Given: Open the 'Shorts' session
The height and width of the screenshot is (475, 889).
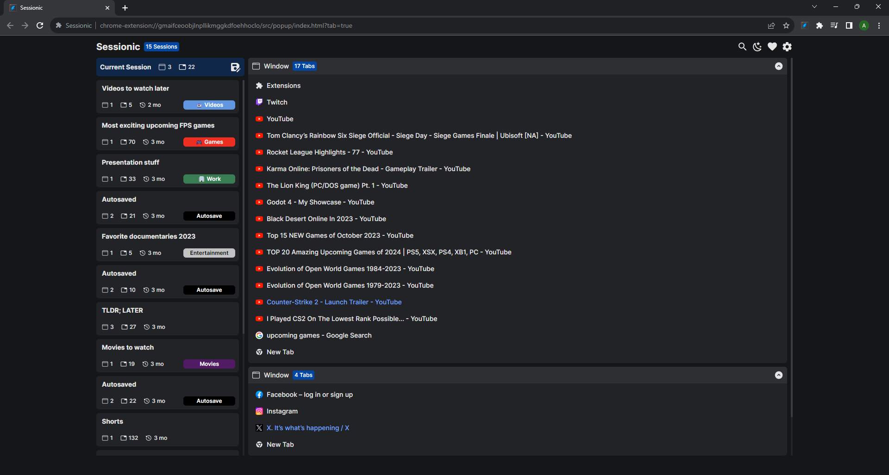Looking at the screenshot, I should (168, 429).
